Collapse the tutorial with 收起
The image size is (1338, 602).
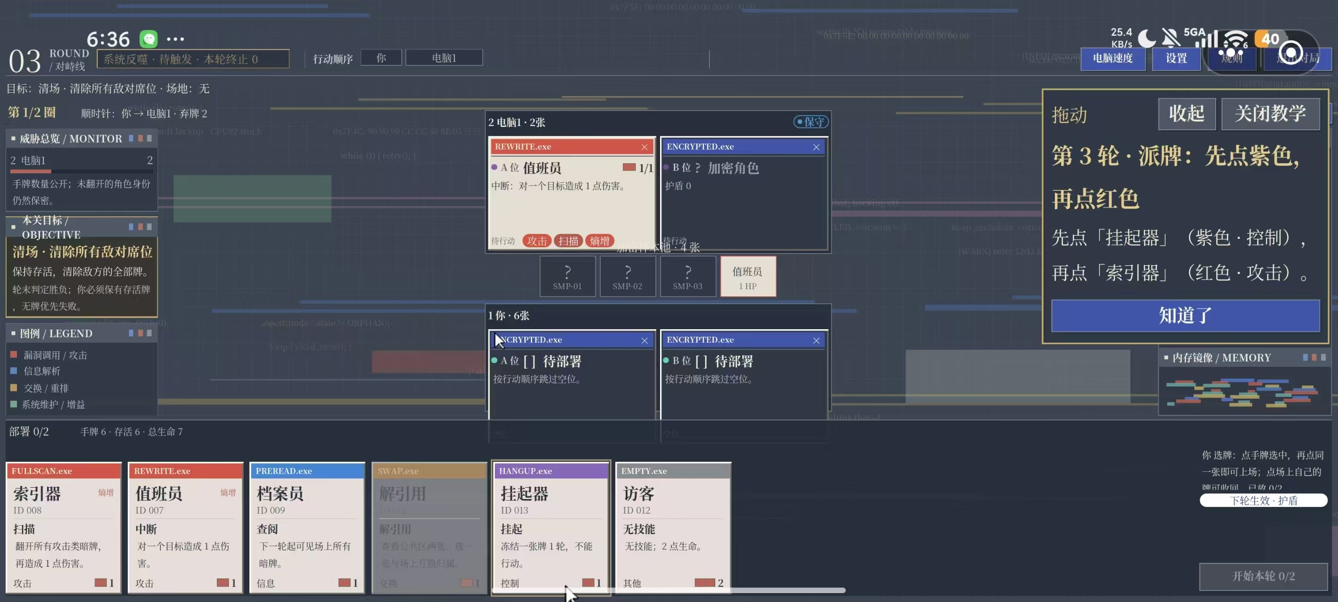(1187, 113)
